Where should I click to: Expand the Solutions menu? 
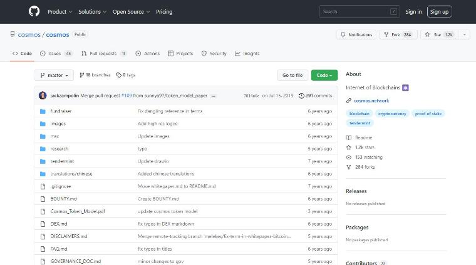pos(92,12)
